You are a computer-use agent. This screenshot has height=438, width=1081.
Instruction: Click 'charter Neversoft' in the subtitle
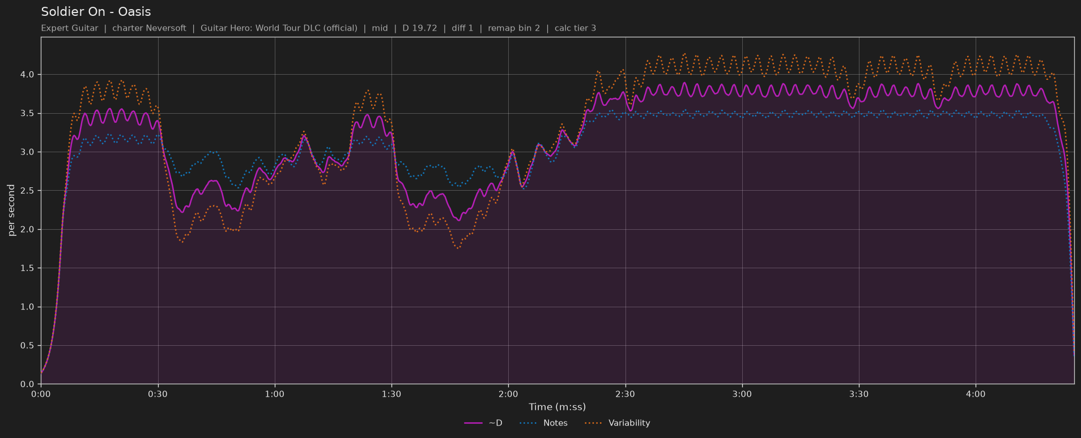coord(149,28)
